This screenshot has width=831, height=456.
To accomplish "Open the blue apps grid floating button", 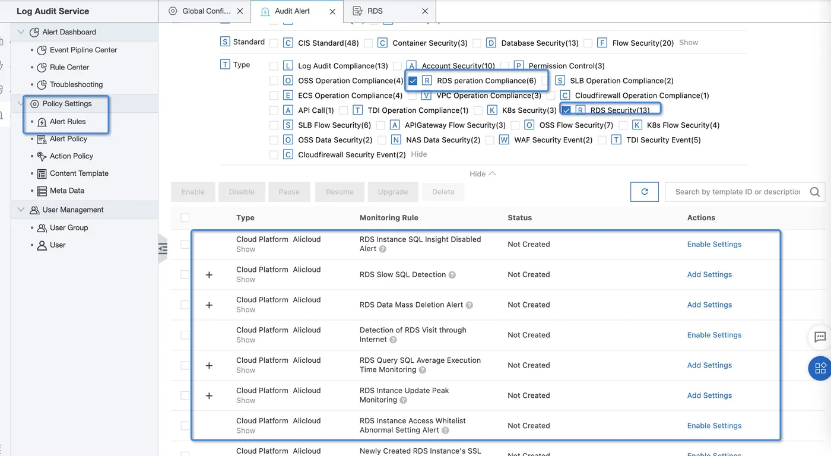I will coord(820,368).
